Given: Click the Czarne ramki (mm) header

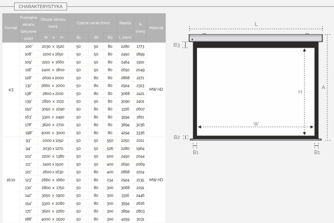Looking at the screenshot, I should [93, 23].
